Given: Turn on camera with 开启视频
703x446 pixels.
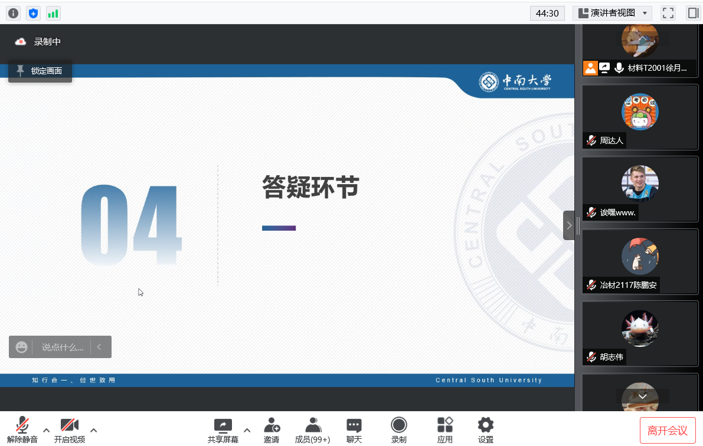Looking at the screenshot, I should (x=70, y=430).
